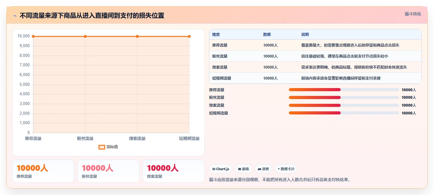Click the chart data point above 推荐流量
434x195 pixels.
(33, 36)
